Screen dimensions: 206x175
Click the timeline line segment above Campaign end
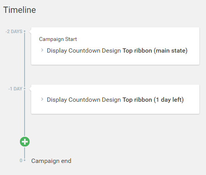coord(25,153)
